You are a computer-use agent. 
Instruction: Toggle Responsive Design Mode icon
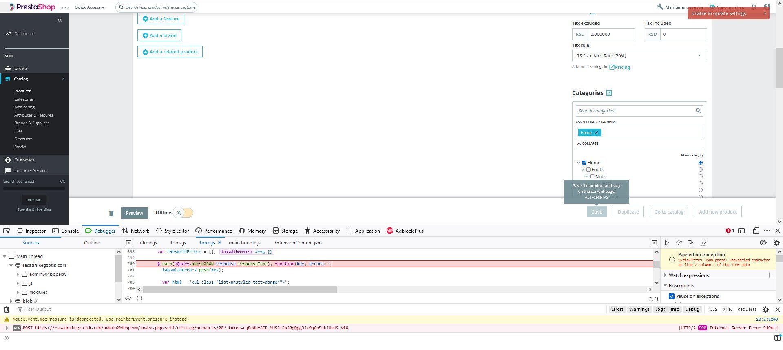pyautogui.click(x=756, y=231)
